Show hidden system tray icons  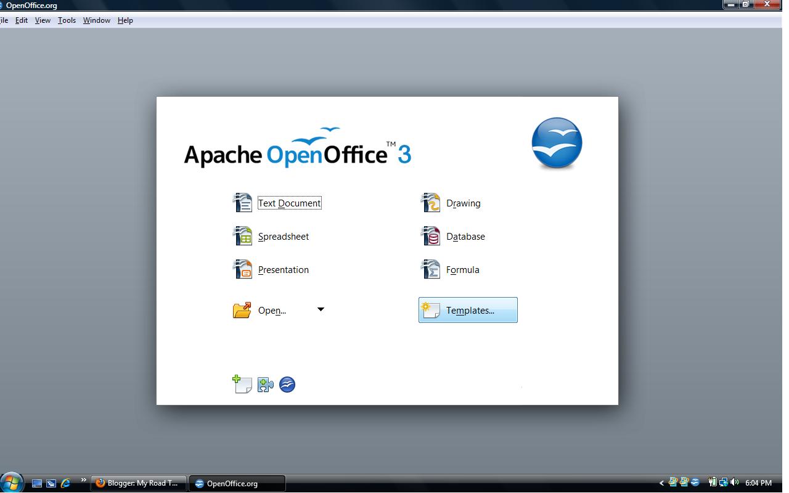pyautogui.click(x=661, y=483)
